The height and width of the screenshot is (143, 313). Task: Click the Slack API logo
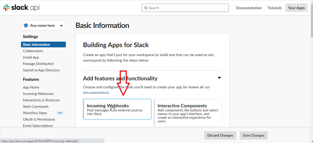click(21, 8)
